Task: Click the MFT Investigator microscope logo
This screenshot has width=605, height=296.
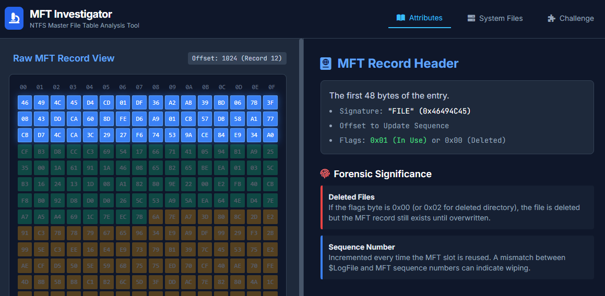Action: click(x=14, y=18)
